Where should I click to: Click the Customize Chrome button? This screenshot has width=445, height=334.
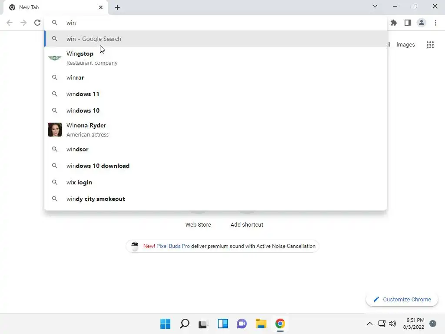tap(402, 299)
